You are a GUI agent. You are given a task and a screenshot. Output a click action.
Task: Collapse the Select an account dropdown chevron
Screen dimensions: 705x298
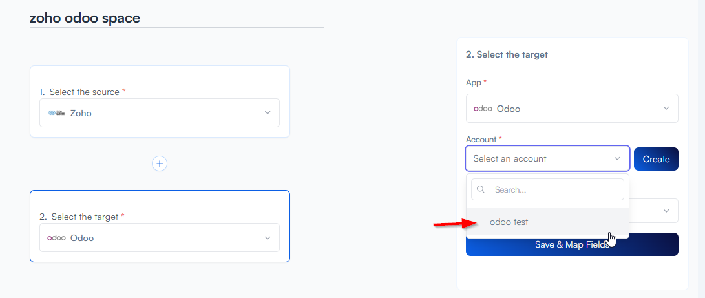pyautogui.click(x=617, y=158)
